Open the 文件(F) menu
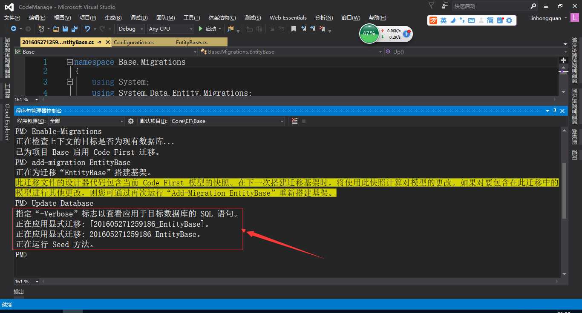 tap(12, 18)
